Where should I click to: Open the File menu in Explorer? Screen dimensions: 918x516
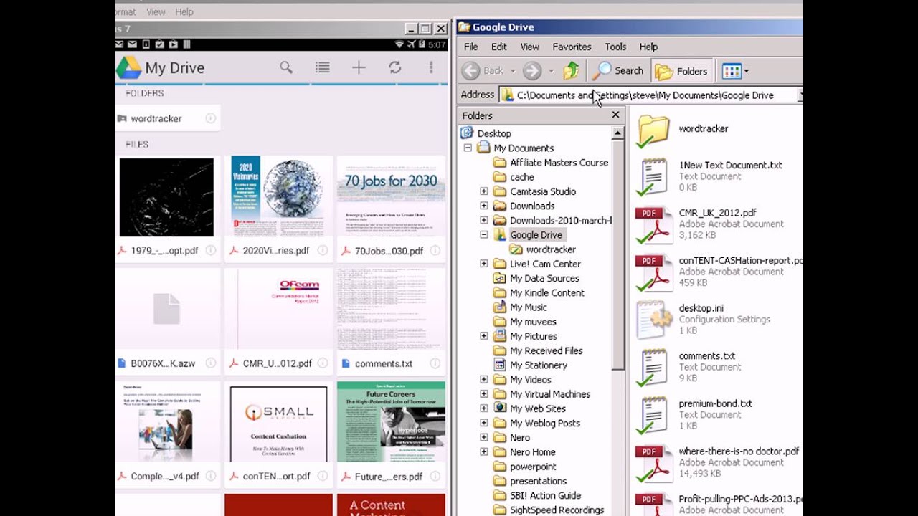pos(471,47)
